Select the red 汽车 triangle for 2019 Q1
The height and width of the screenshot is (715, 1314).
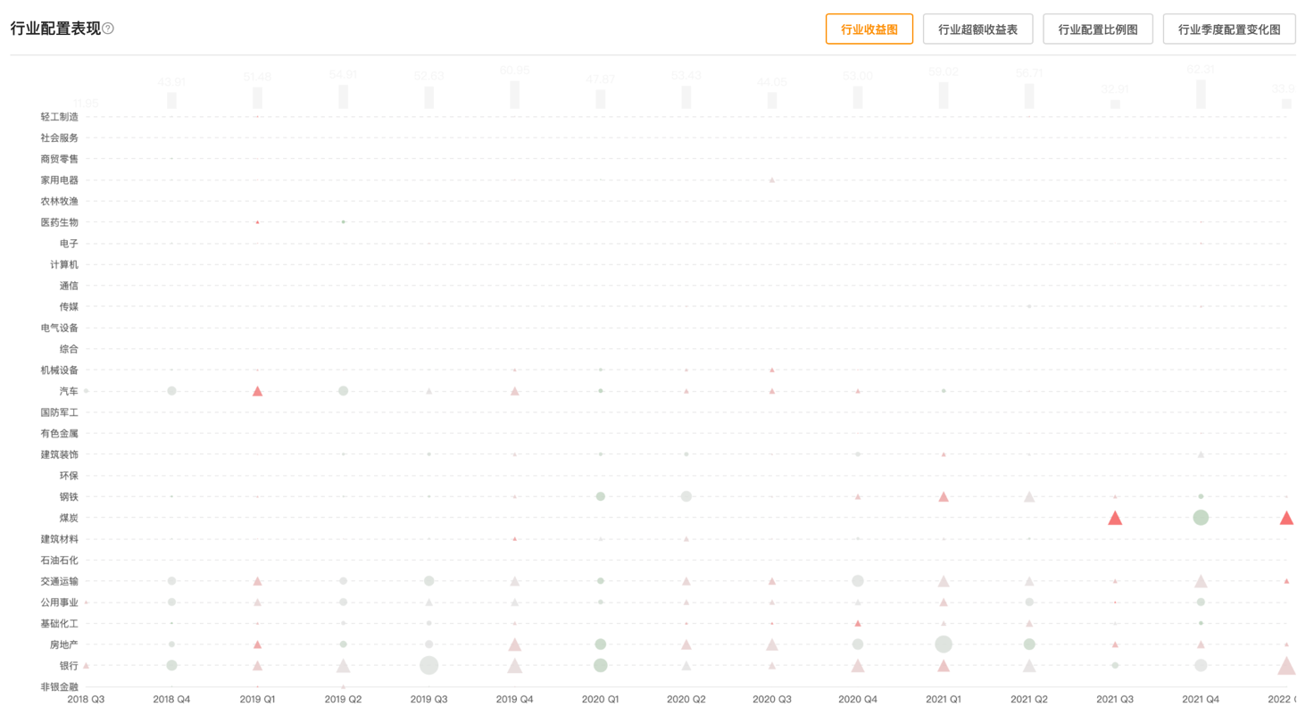[x=257, y=391]
